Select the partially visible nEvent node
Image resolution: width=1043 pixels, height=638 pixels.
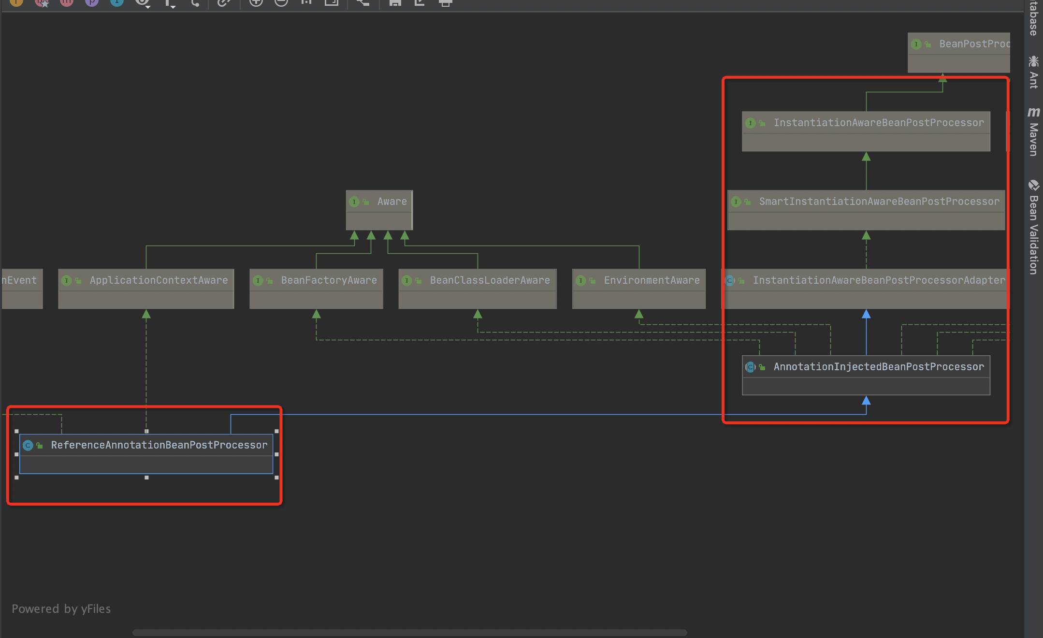(22, 289)
